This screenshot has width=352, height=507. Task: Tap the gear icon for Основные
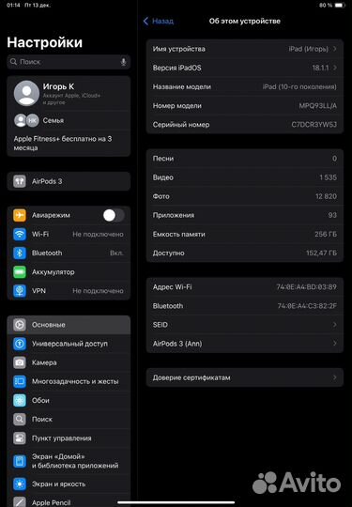20,325
